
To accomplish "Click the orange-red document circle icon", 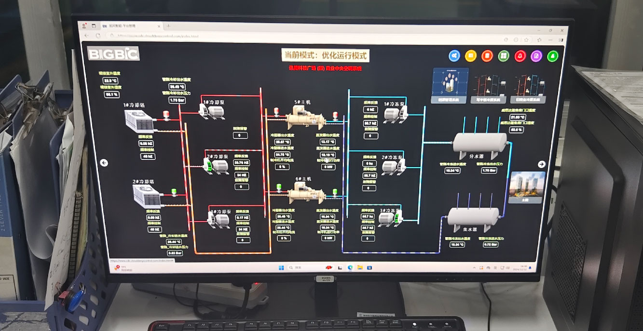I will coord(487,56).
